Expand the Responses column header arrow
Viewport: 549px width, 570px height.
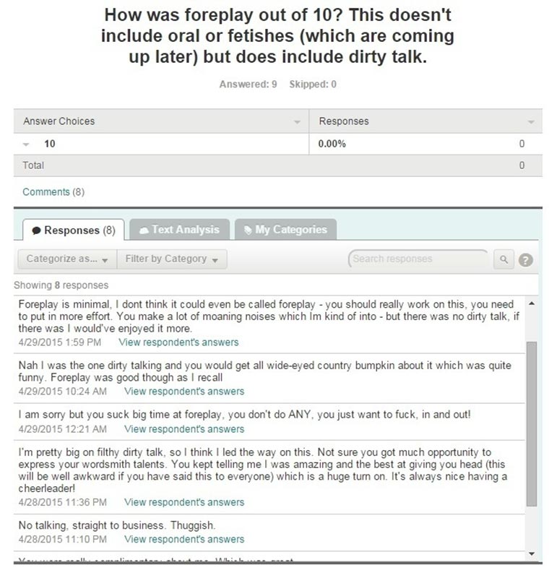(532, 122)
